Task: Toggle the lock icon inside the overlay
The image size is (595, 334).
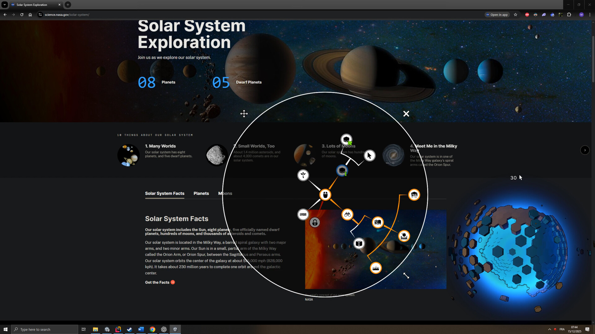Action: [315, 222]
